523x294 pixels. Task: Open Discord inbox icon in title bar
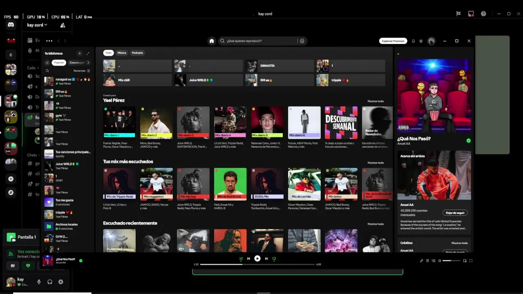tap(471, 13)
